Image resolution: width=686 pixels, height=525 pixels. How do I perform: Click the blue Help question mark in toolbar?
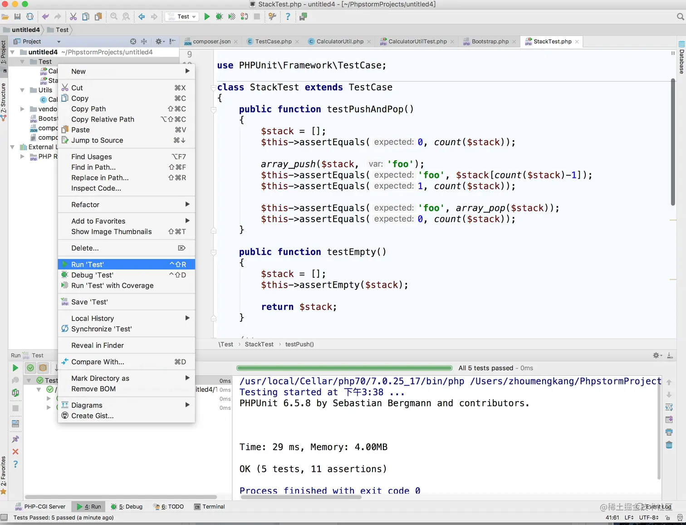[x=288, y=17]
